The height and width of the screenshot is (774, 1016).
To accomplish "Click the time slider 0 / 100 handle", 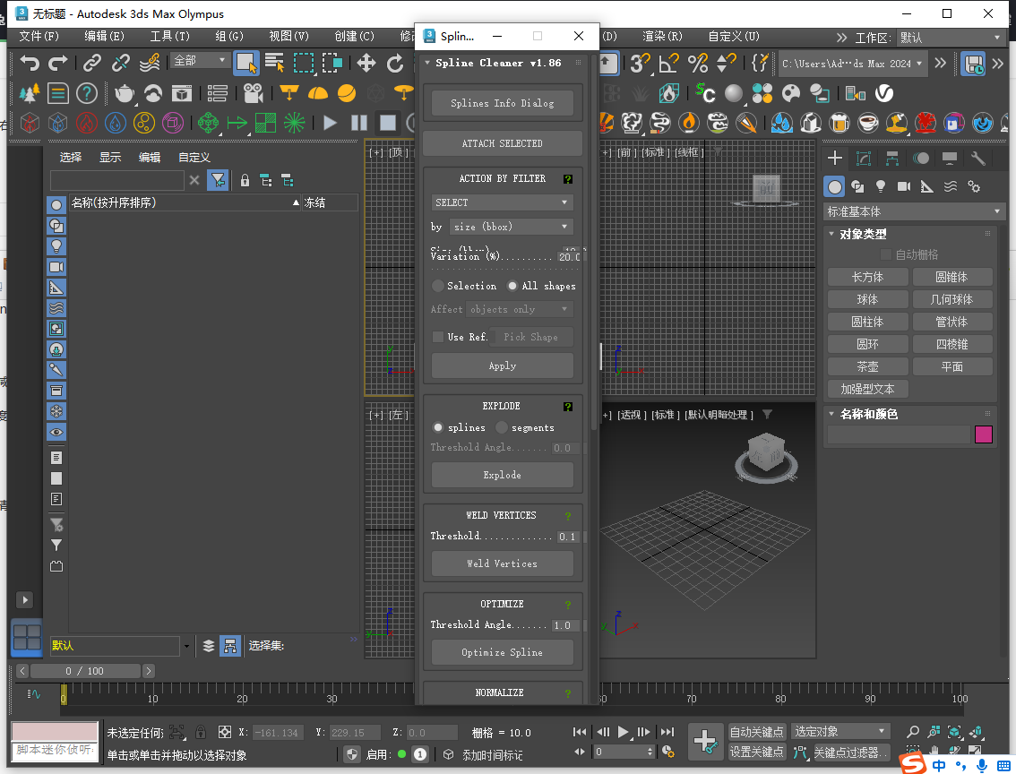I will pyautogui.click(x=85, y=671).
